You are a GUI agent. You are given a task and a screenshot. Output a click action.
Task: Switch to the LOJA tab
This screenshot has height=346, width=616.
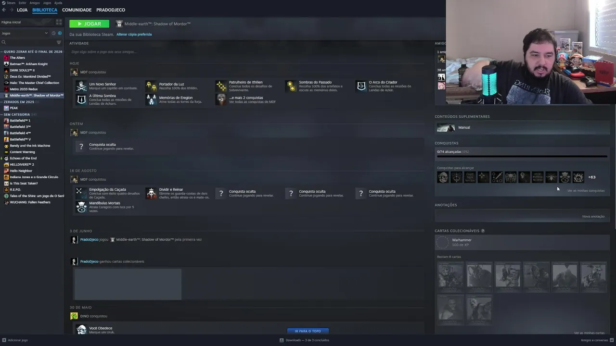[x=22, y=10]
